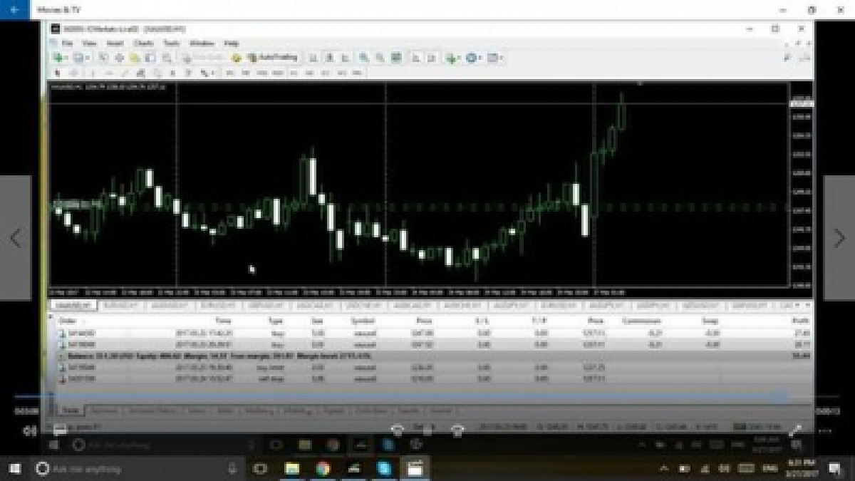Toggle chart Auto Scroll
Screen dimensions: 855x481
(x=416, y=57)
